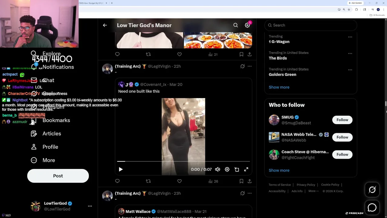Open more options on the 22h LegitVirgin post
Image resolution: width=387 pixels, height=218 pixels.
point(249,66)
